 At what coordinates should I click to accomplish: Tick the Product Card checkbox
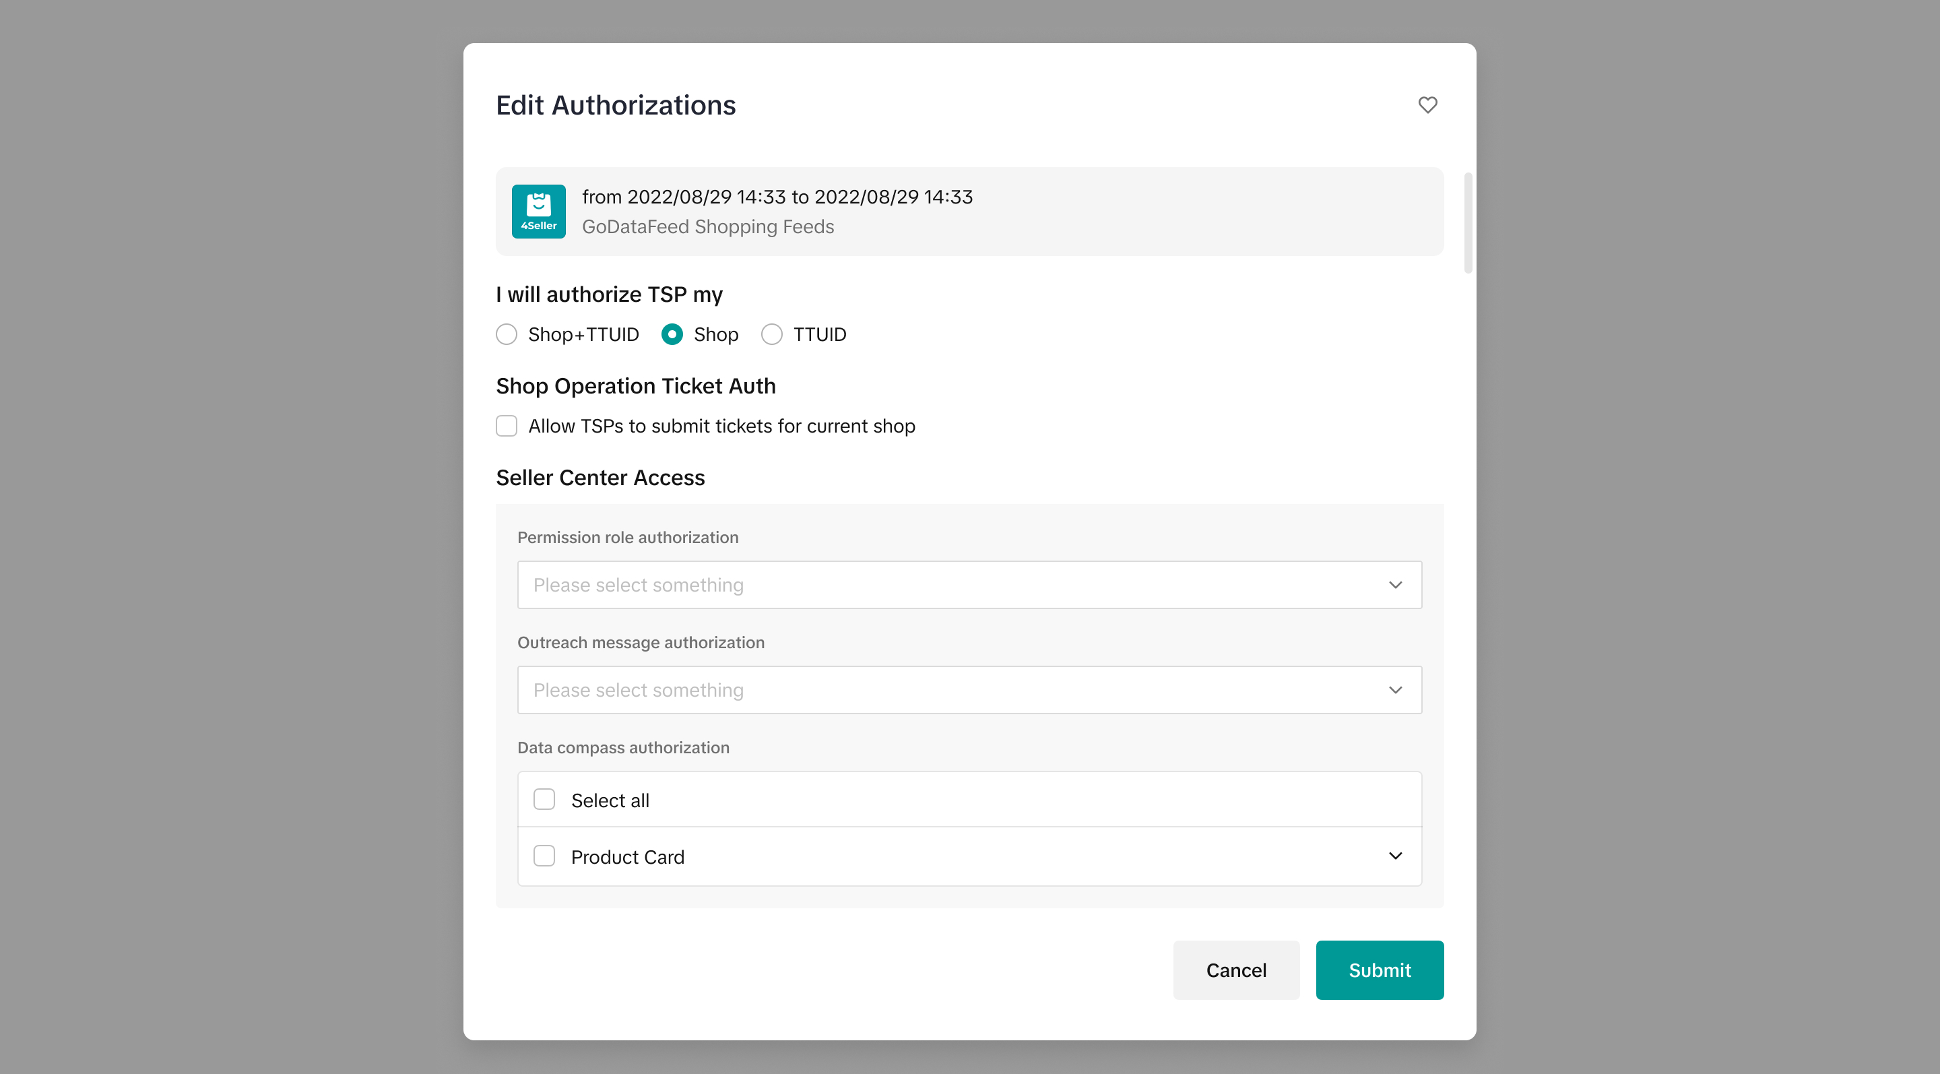point(544,856)
